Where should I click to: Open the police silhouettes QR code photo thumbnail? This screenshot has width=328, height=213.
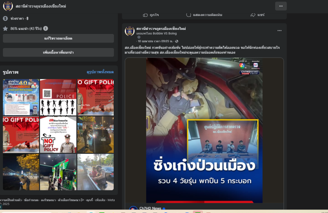(x=58, y=97)
